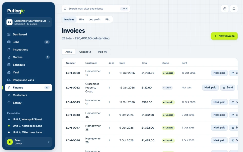Switch to the Invoices tab
243x152 pixels.
click(69, 20)
